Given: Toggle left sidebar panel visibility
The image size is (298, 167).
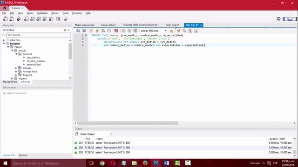Looking at the screenshot, I should tap(285, 19).
